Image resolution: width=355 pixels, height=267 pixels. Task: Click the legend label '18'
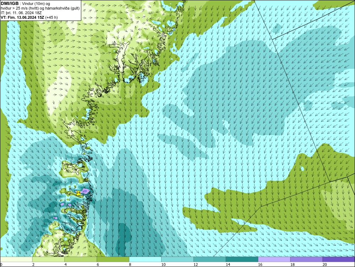tap(292, 265)
